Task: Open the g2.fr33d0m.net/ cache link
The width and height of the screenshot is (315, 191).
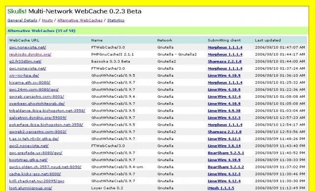Action: point(25,61)
